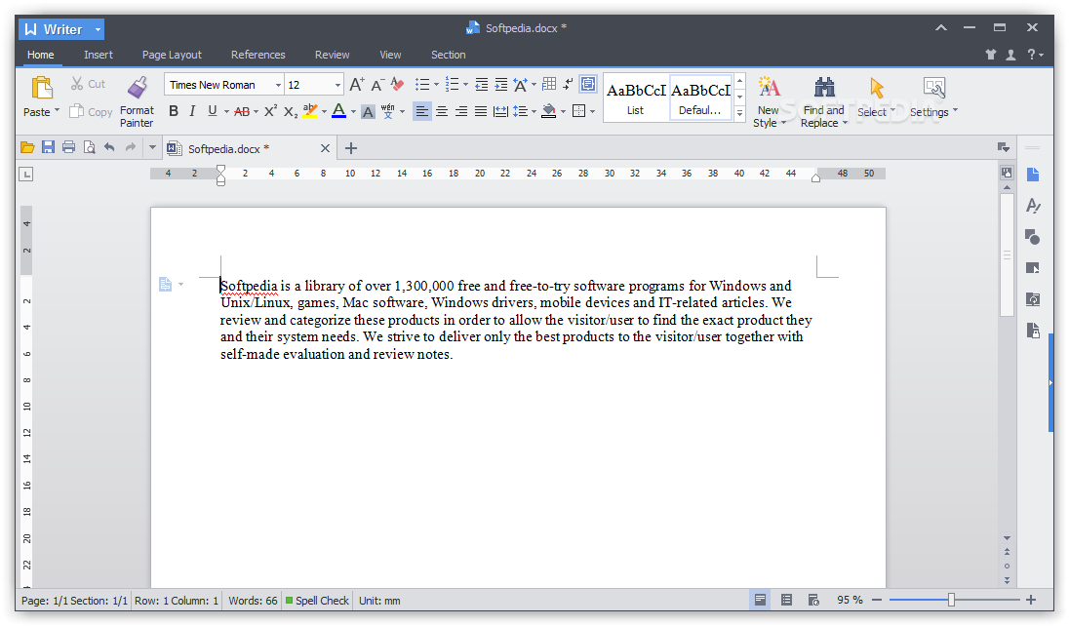
Task: Apply the Default style
Action: [700, 98]
